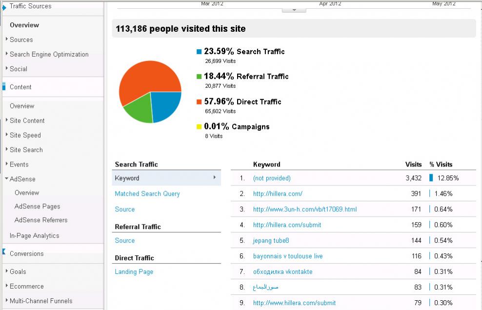Open In-Page Analytics report
The image size is (482, 310).
pyautogui.click(x=34, y=236)
